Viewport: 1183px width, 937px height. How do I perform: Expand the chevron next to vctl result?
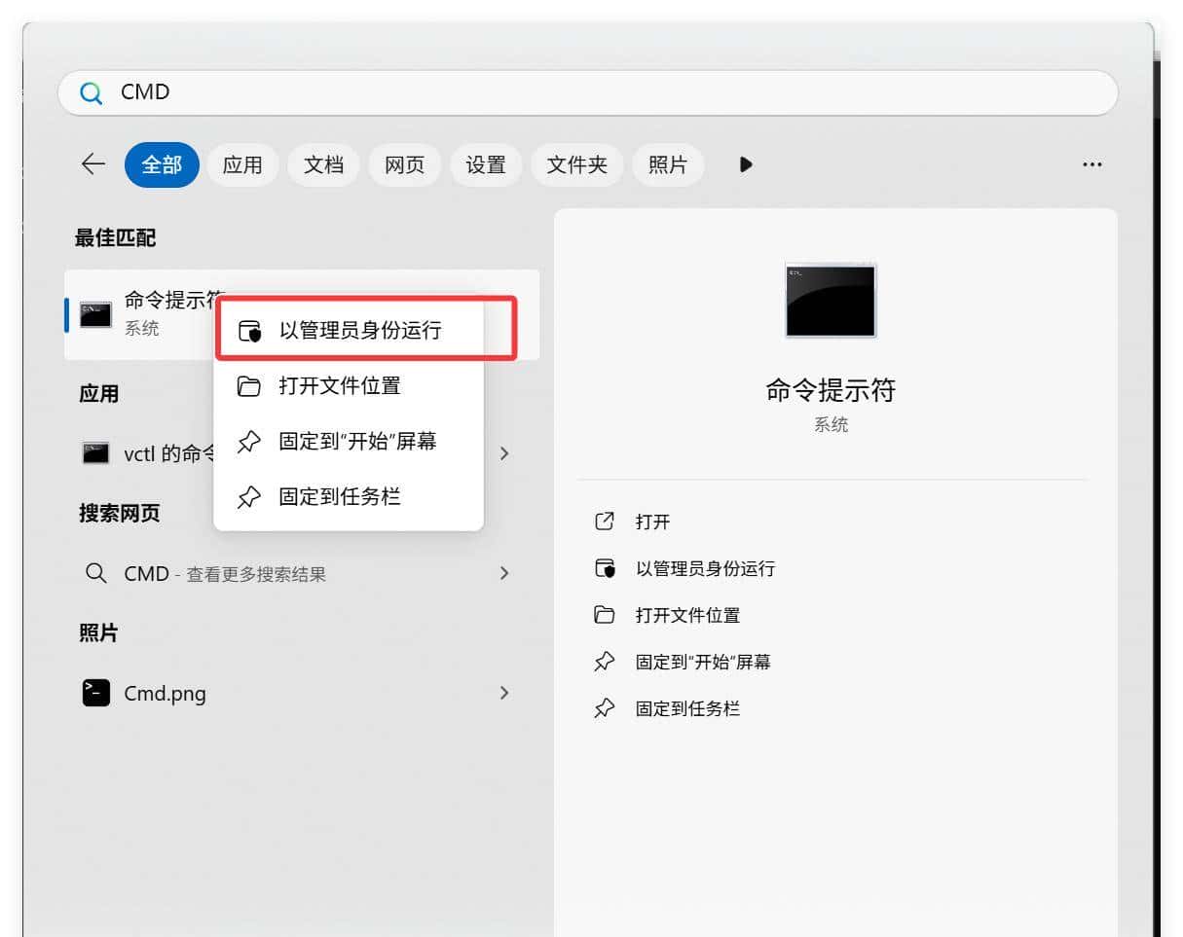tap(504, 453)
